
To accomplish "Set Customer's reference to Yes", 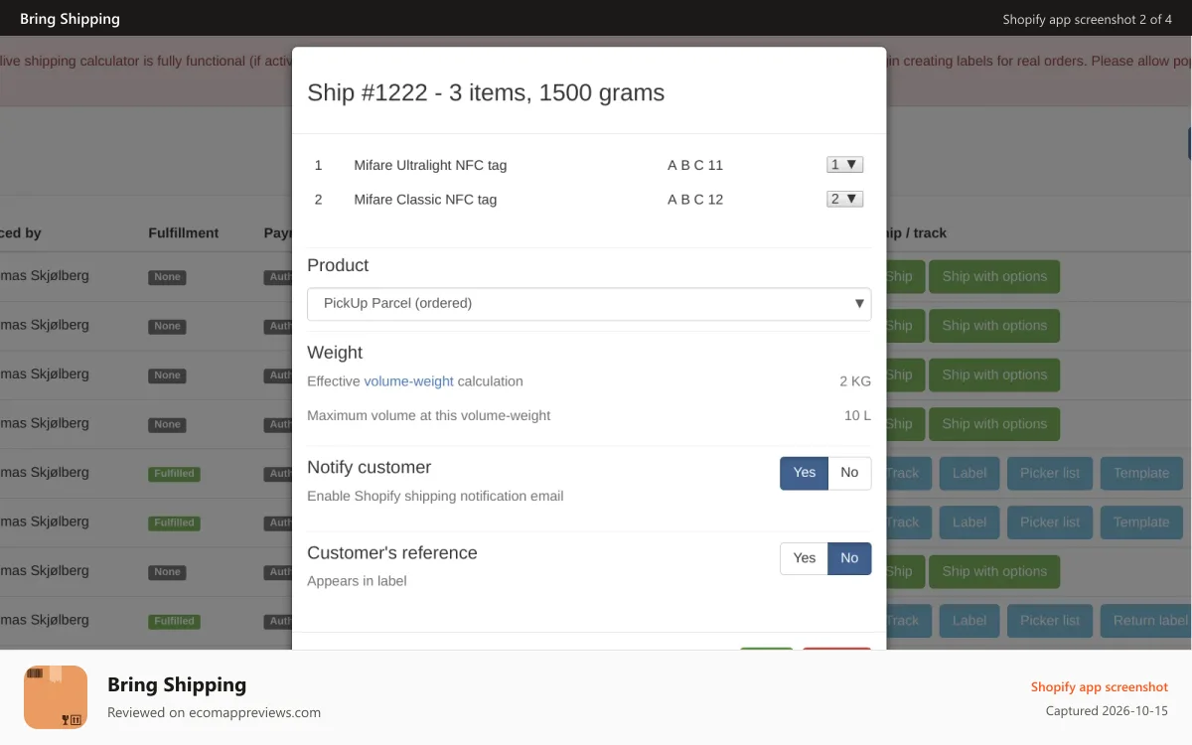I will (x=804, y=558).
